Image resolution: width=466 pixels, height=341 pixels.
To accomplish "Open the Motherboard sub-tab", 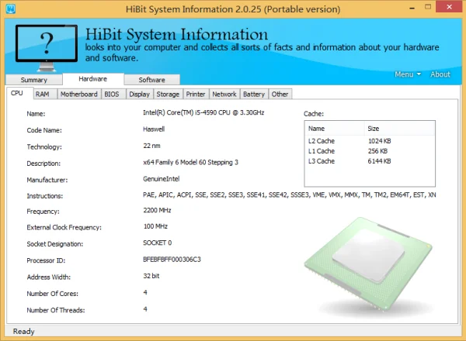I will [79, 95].
